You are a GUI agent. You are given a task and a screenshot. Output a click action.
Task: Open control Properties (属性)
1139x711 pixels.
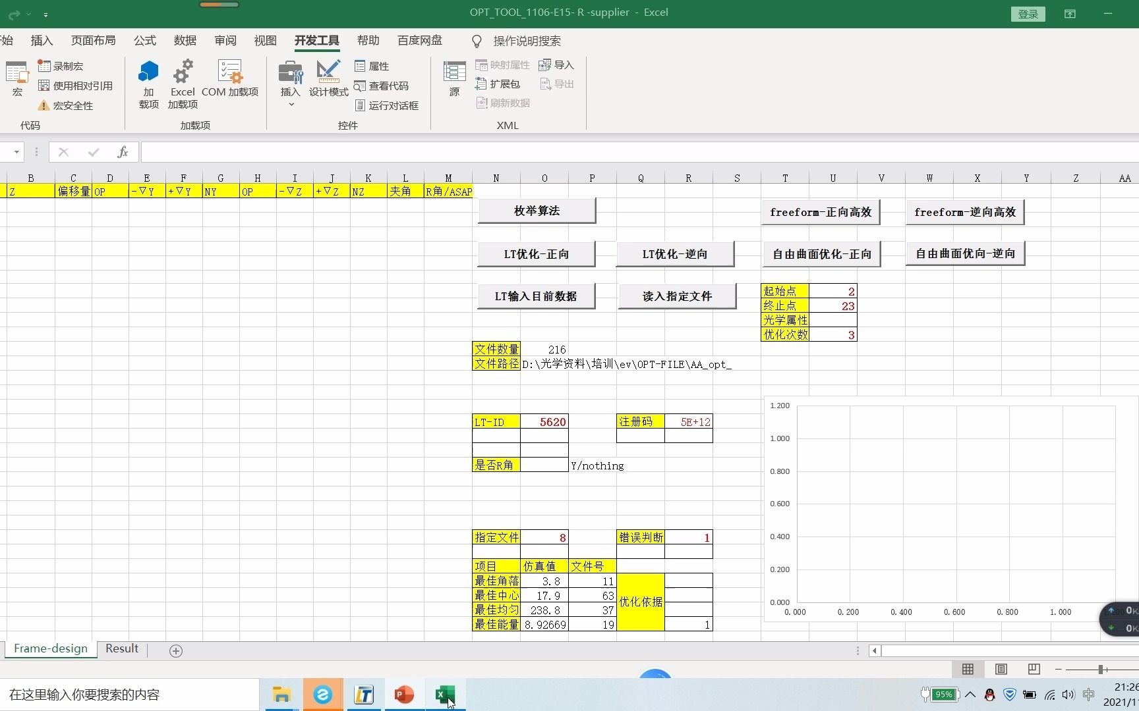(x=372, y=66)
